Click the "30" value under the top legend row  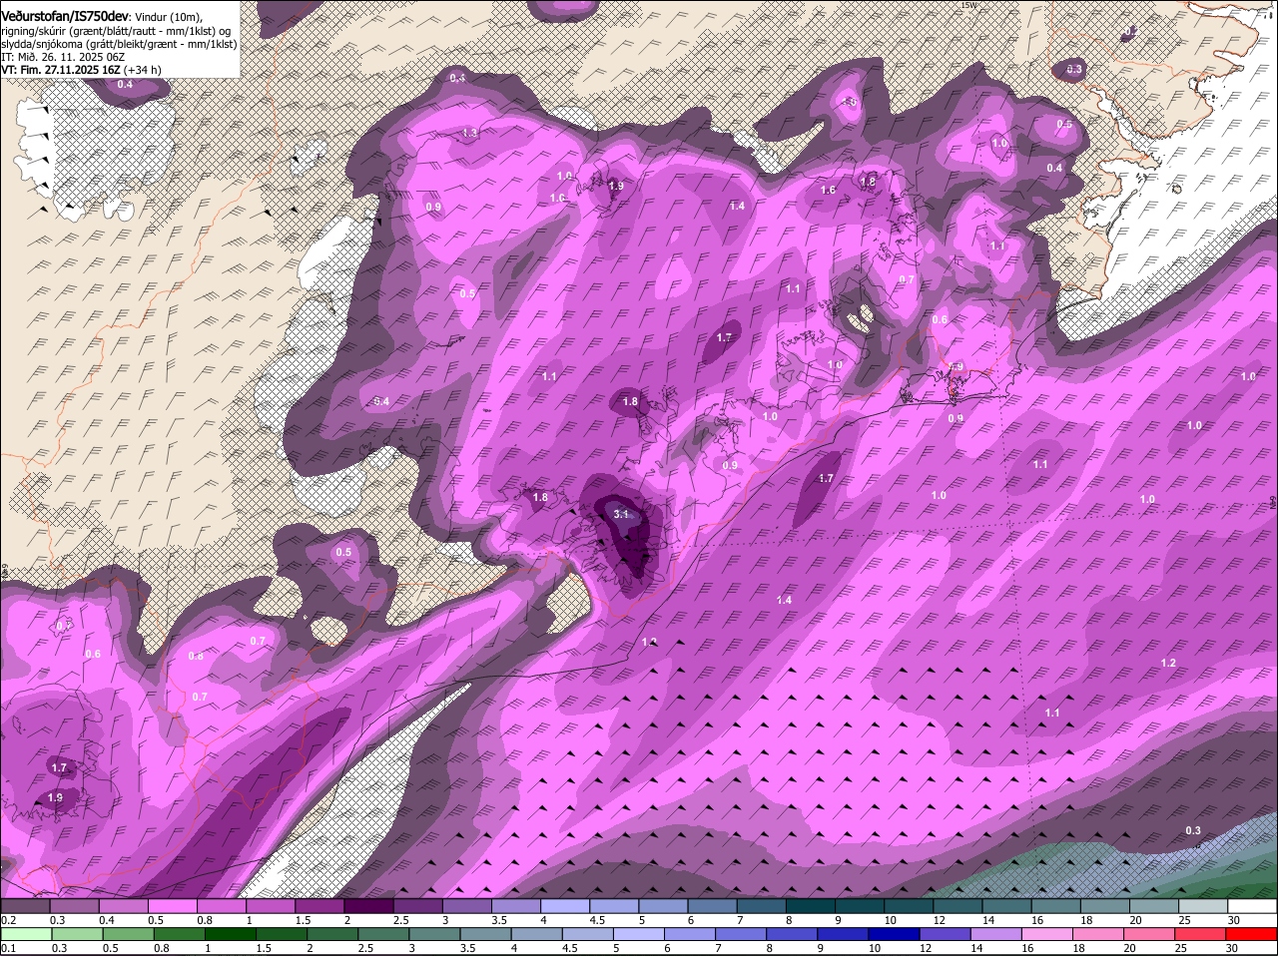(1234, 920)
